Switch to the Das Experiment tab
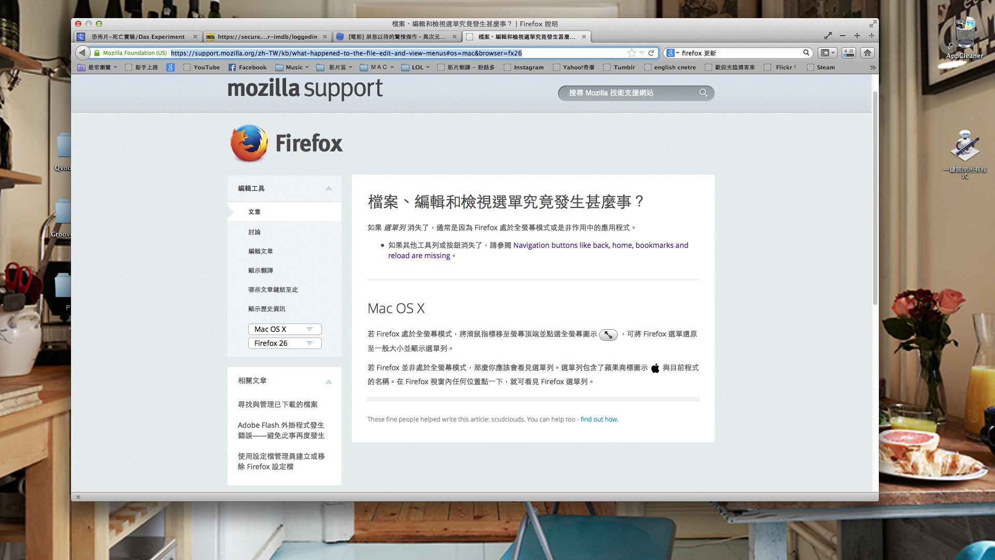 pos(138,37)
